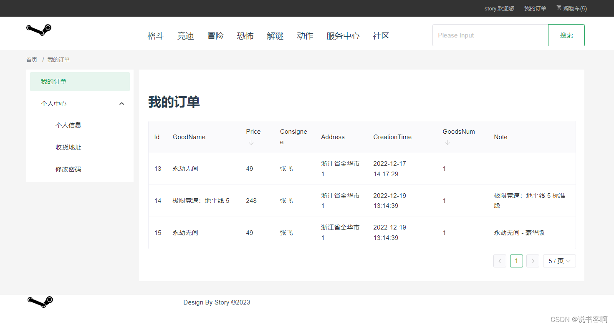
Task: Go to the next page arrow
Action: (533, 261)
